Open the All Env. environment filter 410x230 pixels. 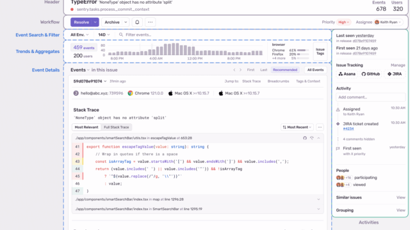[x=79, y=34]
